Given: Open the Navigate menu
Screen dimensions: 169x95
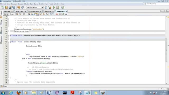Looking at the screenshot, I should 14,4.
